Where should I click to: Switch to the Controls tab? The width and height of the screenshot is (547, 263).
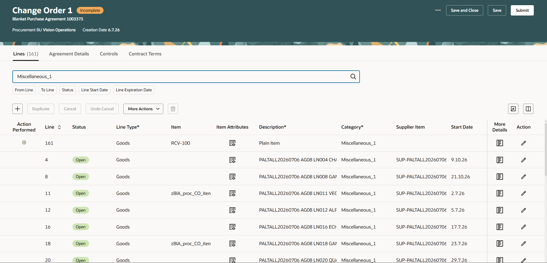click(x=109, y=54)
